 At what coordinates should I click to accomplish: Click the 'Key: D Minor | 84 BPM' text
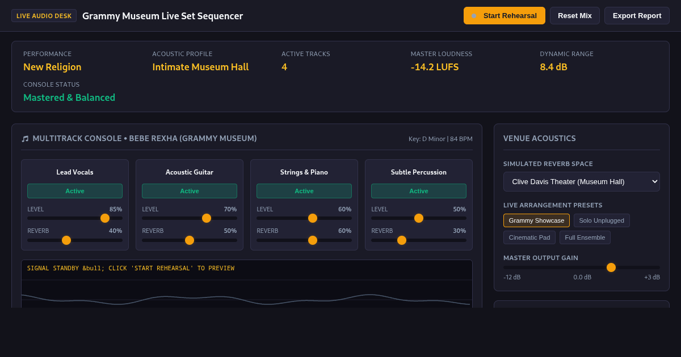[x=440, y=139]
